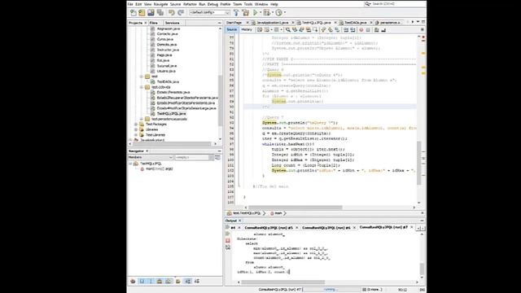Viewport: 521px width, 293px height.
Task: Click the Stop button in Output window
Action: (x=228, y=241)
